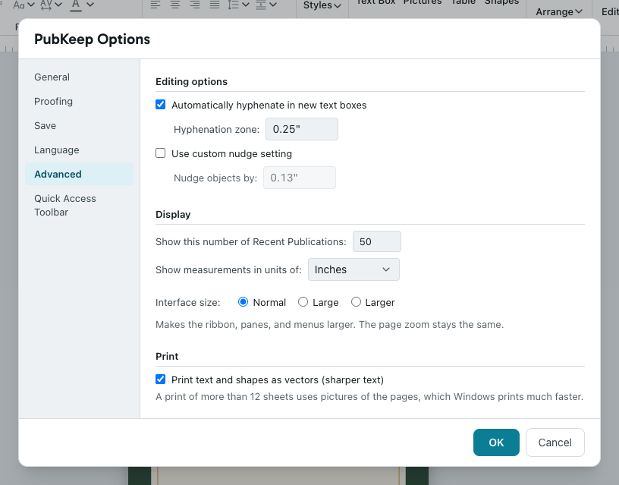Click the align left icon in the ribbon
Image resolution: width=619 pixels, height=485 pixels.
tap(156, 5)
